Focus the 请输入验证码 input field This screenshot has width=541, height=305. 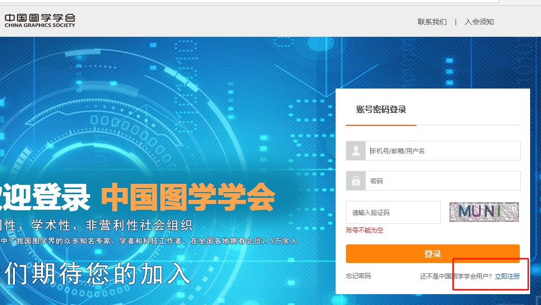click(393, 212)
